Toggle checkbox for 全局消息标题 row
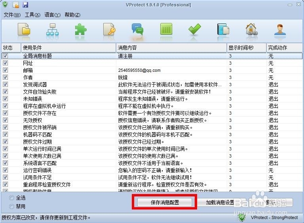This screenshot has width=304, height=223. click(x=6, y=56)
